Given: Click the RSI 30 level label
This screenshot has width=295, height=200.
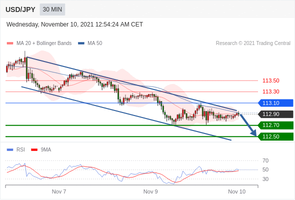Looking at the screenshot, I should [x=265, y=179].
